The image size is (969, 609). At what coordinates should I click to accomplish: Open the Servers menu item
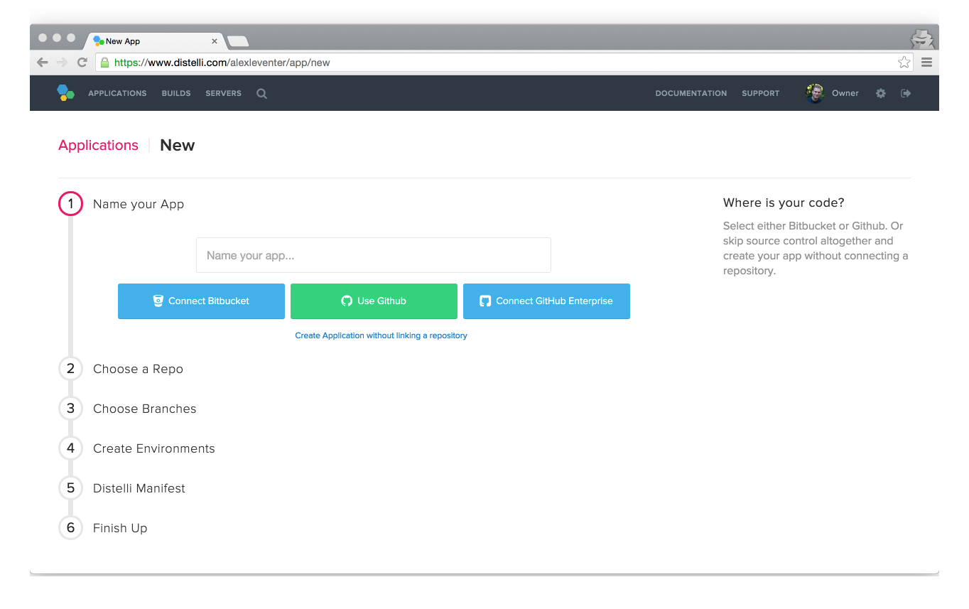[x=224, y=93]
